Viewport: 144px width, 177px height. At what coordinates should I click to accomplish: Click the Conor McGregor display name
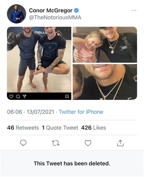[x=51, y=11]
